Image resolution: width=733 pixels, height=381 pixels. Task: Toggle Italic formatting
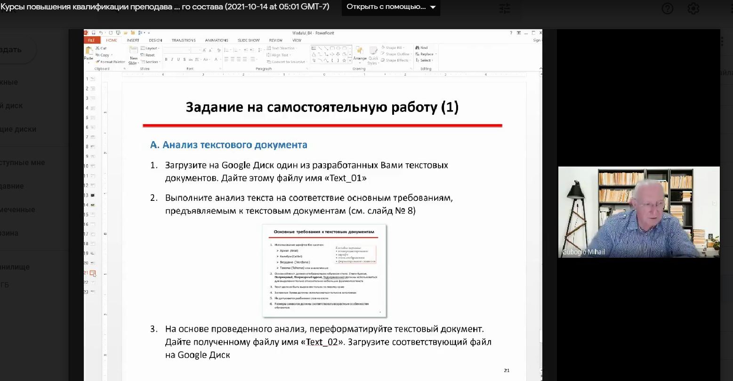click(x=172, y=59)
